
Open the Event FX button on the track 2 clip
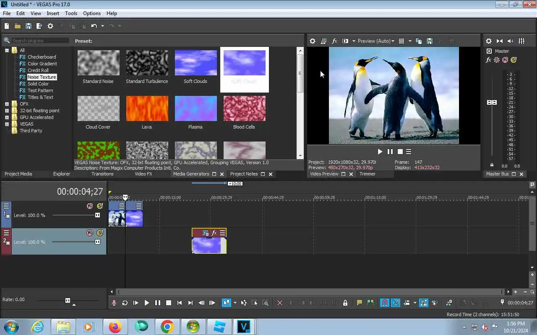pyautogui.click(x=214, y=233)
